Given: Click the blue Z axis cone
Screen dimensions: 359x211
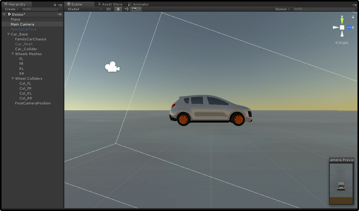Looking at the screenshot, I should [349, 27].
